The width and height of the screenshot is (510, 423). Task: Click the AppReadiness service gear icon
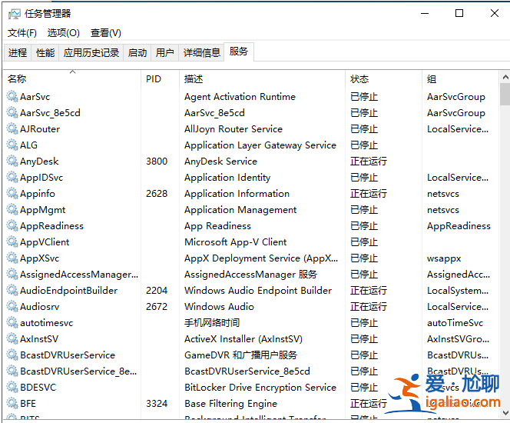click(12, 225)
